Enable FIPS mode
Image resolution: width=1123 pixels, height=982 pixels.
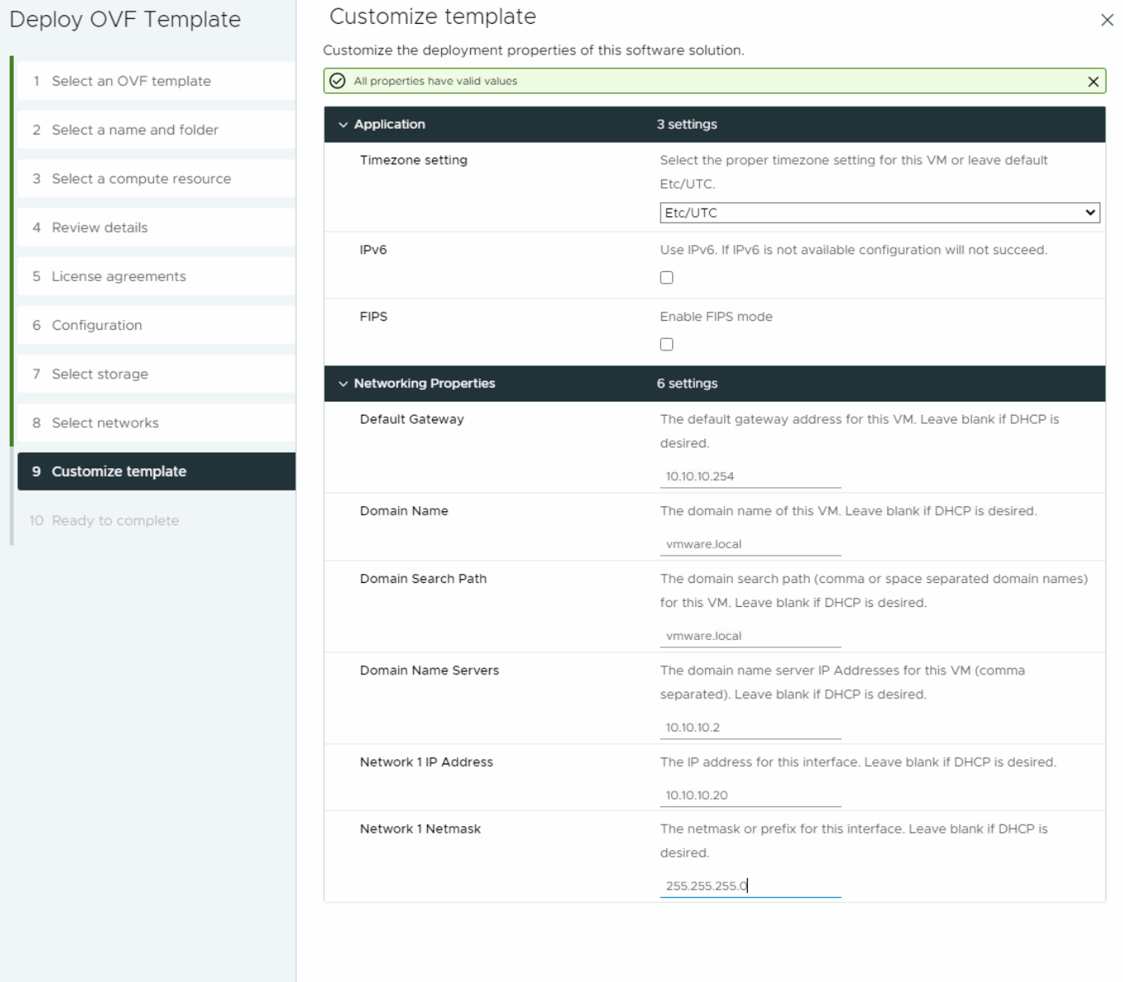[x=666, y=344]
